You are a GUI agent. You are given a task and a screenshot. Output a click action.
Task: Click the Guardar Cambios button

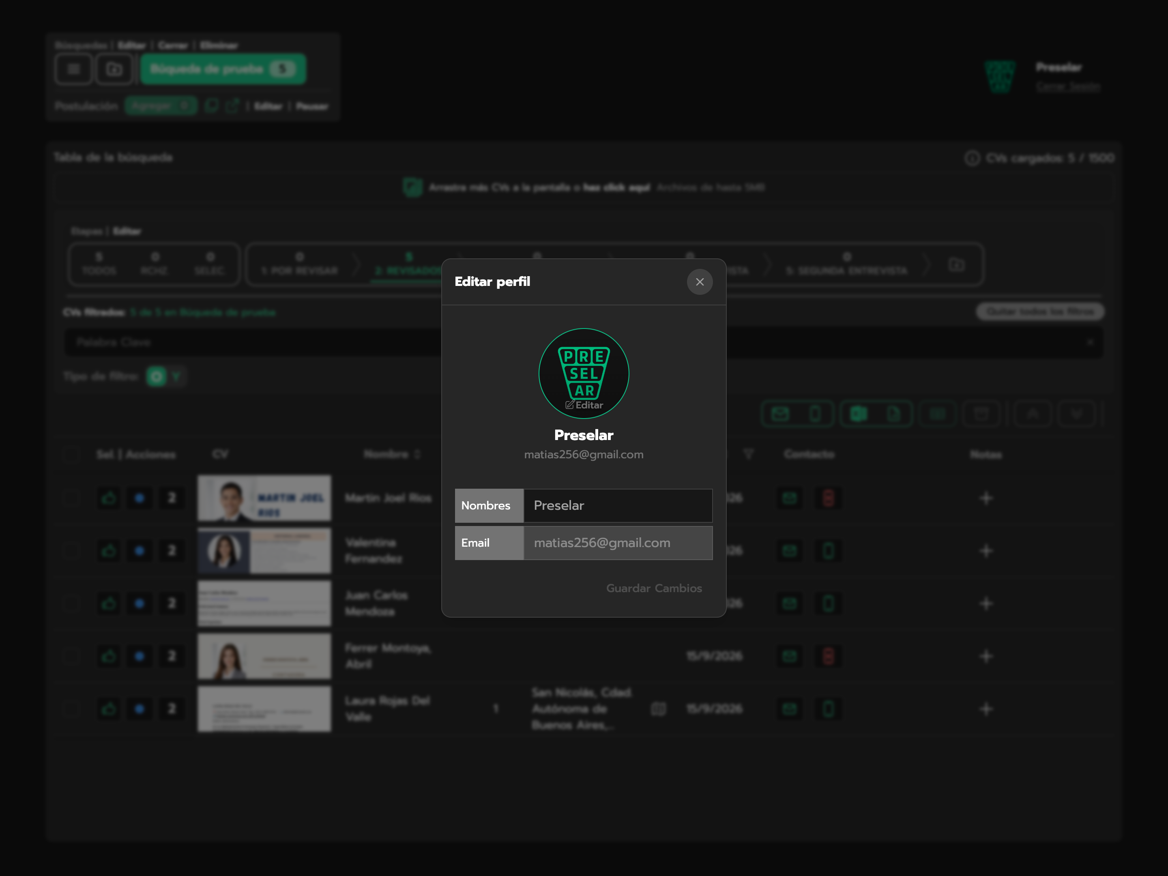[654, 588]
